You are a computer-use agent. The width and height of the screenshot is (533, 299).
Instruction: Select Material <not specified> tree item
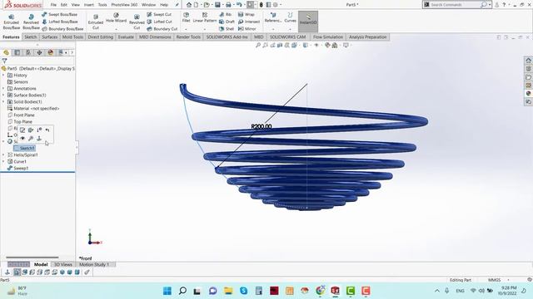33,109
